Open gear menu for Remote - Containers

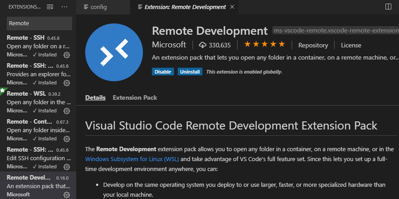coord(67,139)
